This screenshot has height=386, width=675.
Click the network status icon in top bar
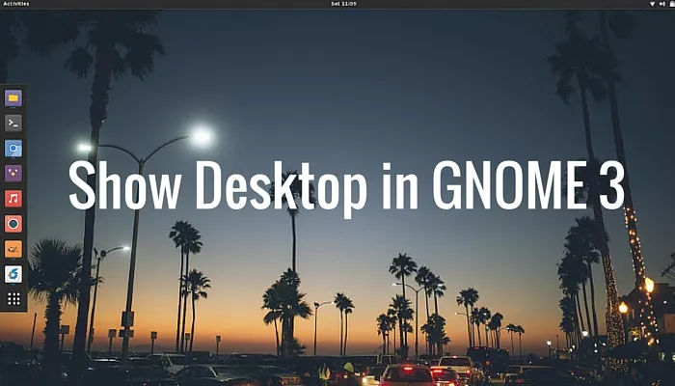tap(652, 4)
